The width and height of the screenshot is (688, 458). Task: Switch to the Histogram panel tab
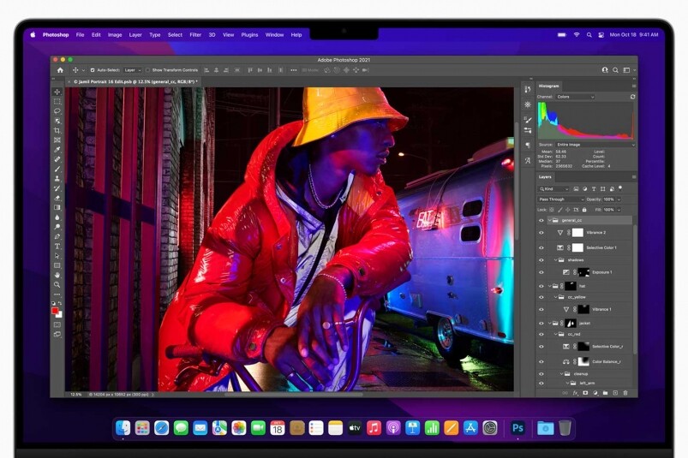[549, 86]
